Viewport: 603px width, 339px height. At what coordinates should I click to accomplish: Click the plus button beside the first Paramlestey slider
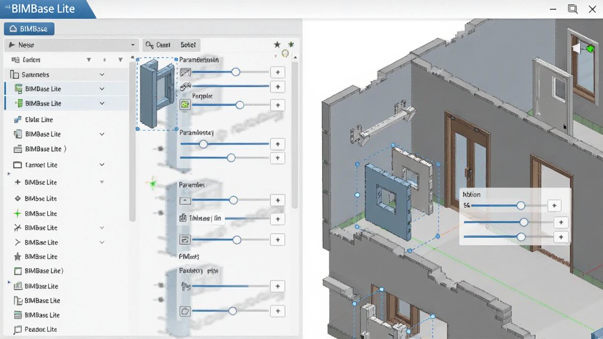278,144
